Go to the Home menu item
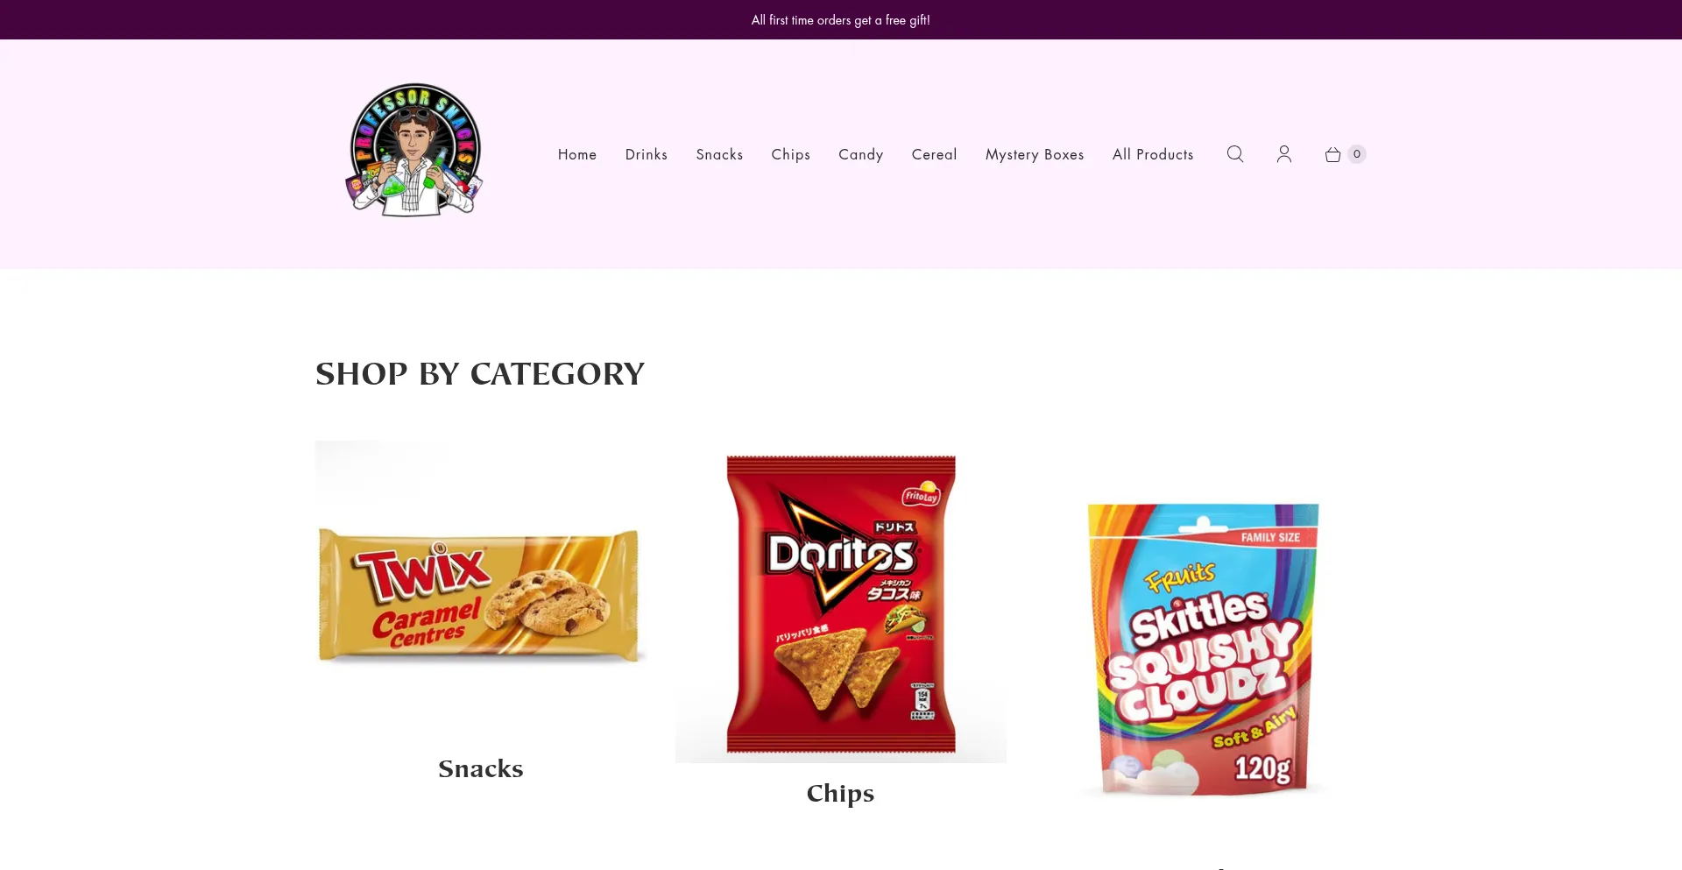 click(x=577, y=154)
